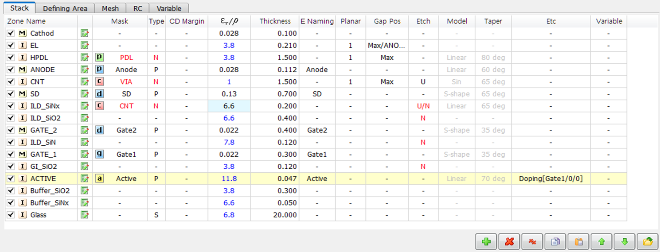Open the edit icon for ACTIVE row
660x252 pixels.
(x=85, y=178)
